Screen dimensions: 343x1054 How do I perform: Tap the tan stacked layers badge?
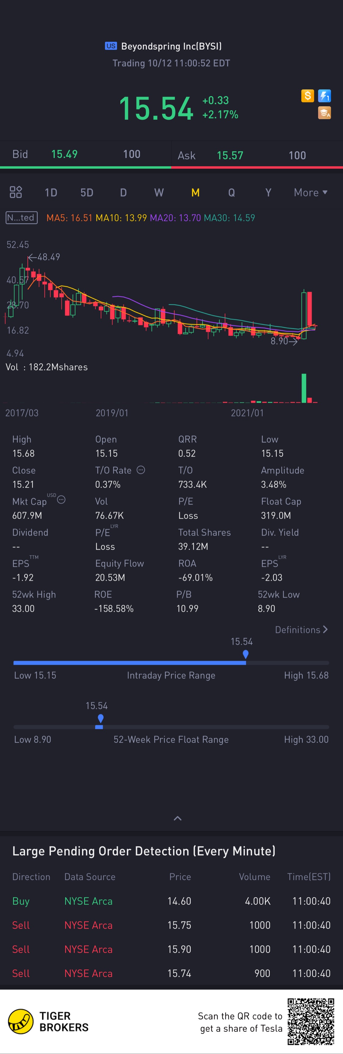coord(325,112)
